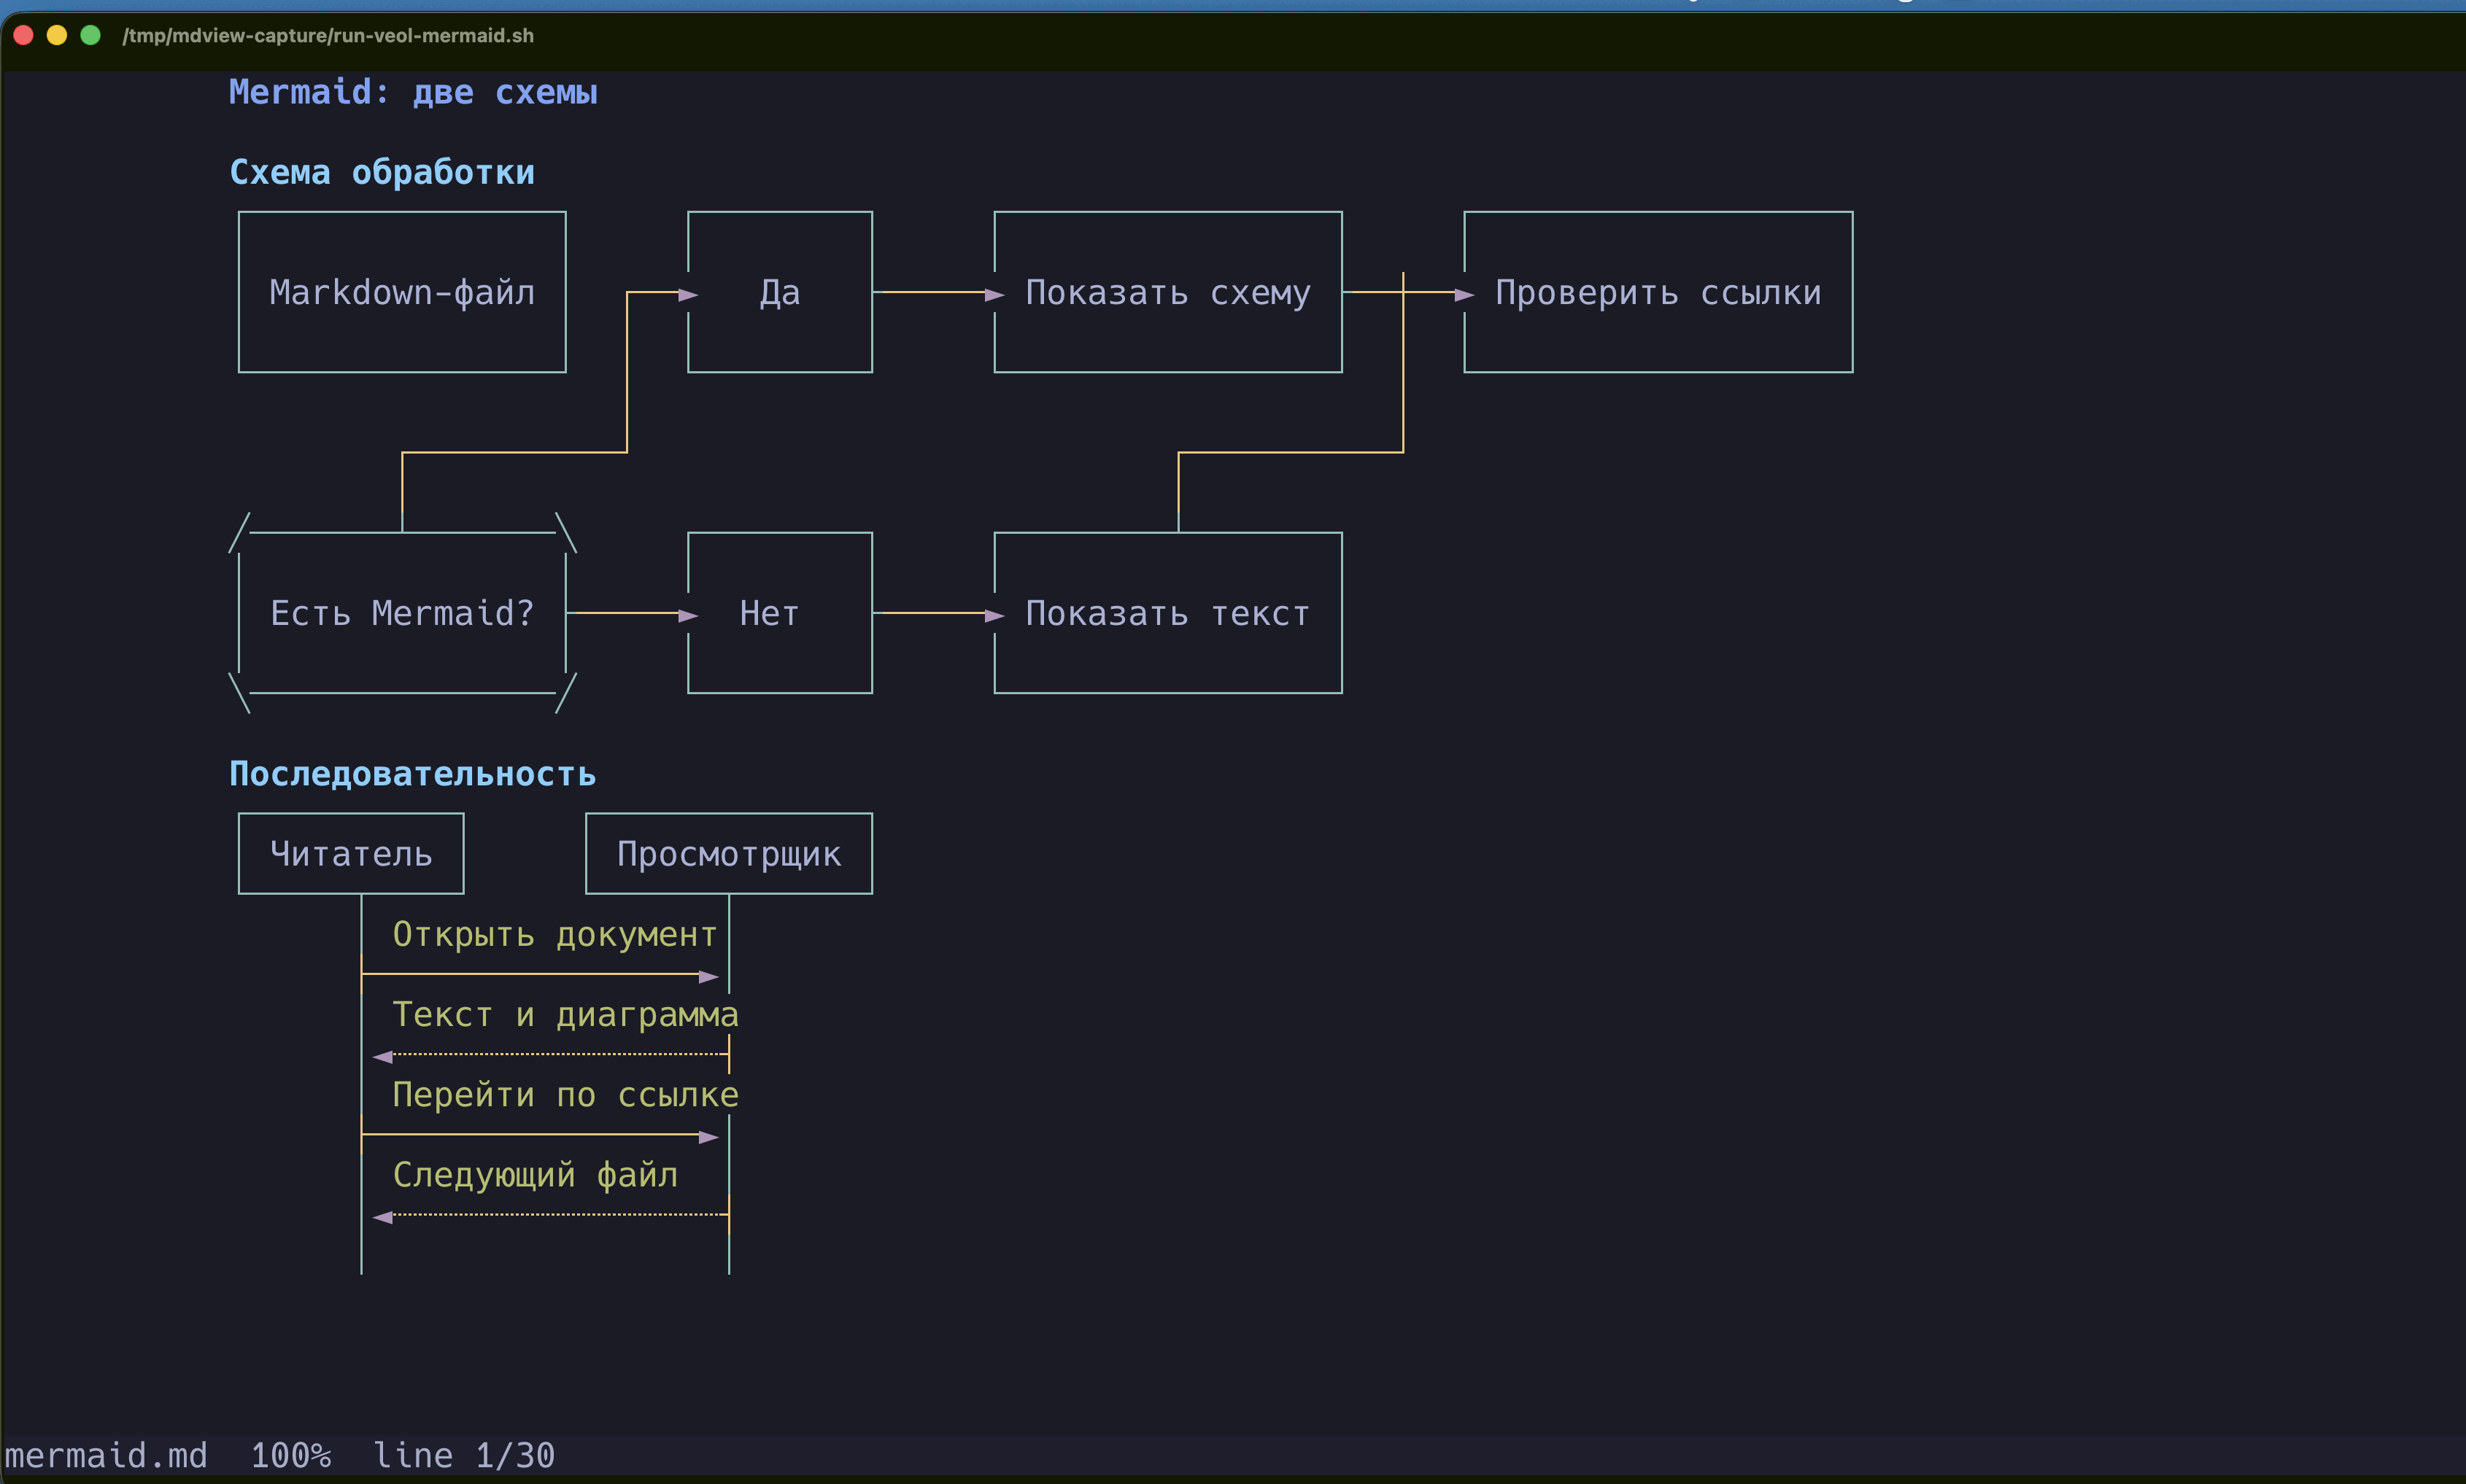This screenshot has width=2466, height=1484.
Task: Select the 'Показать схему' node
Action: click(x=1169, y=292)
